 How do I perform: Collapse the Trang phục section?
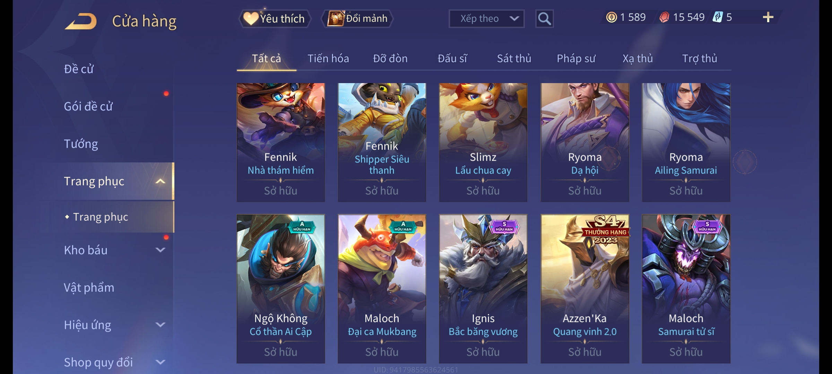(x=160, y=181)
